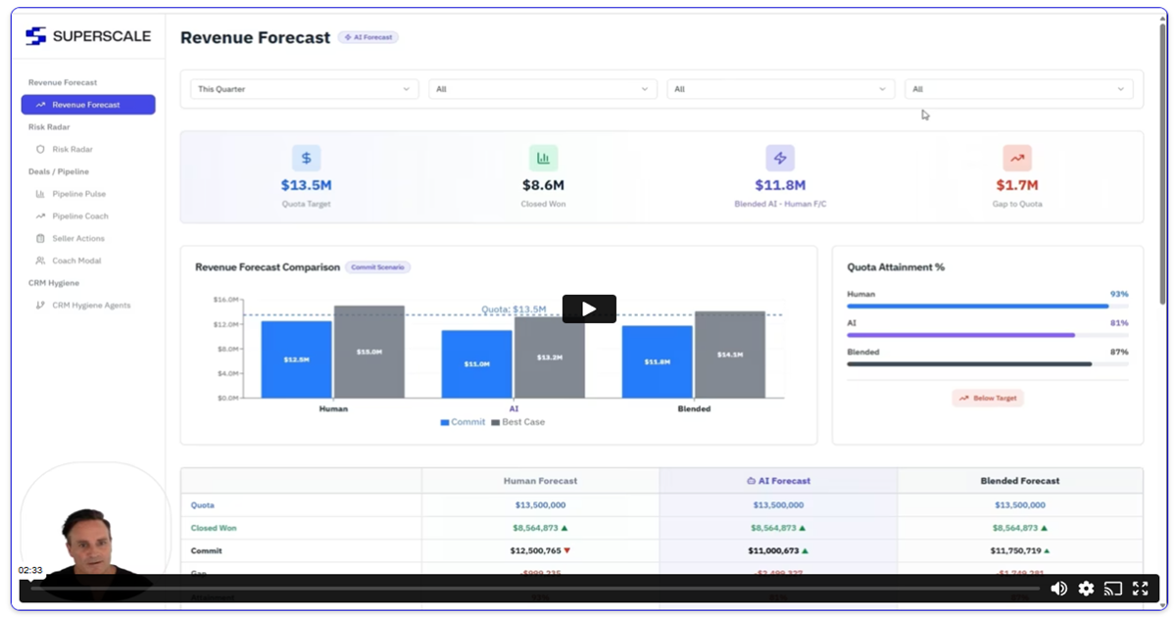Seek on the video progress bar
This screenshot has width=1176, height=617.
point(534,589)
